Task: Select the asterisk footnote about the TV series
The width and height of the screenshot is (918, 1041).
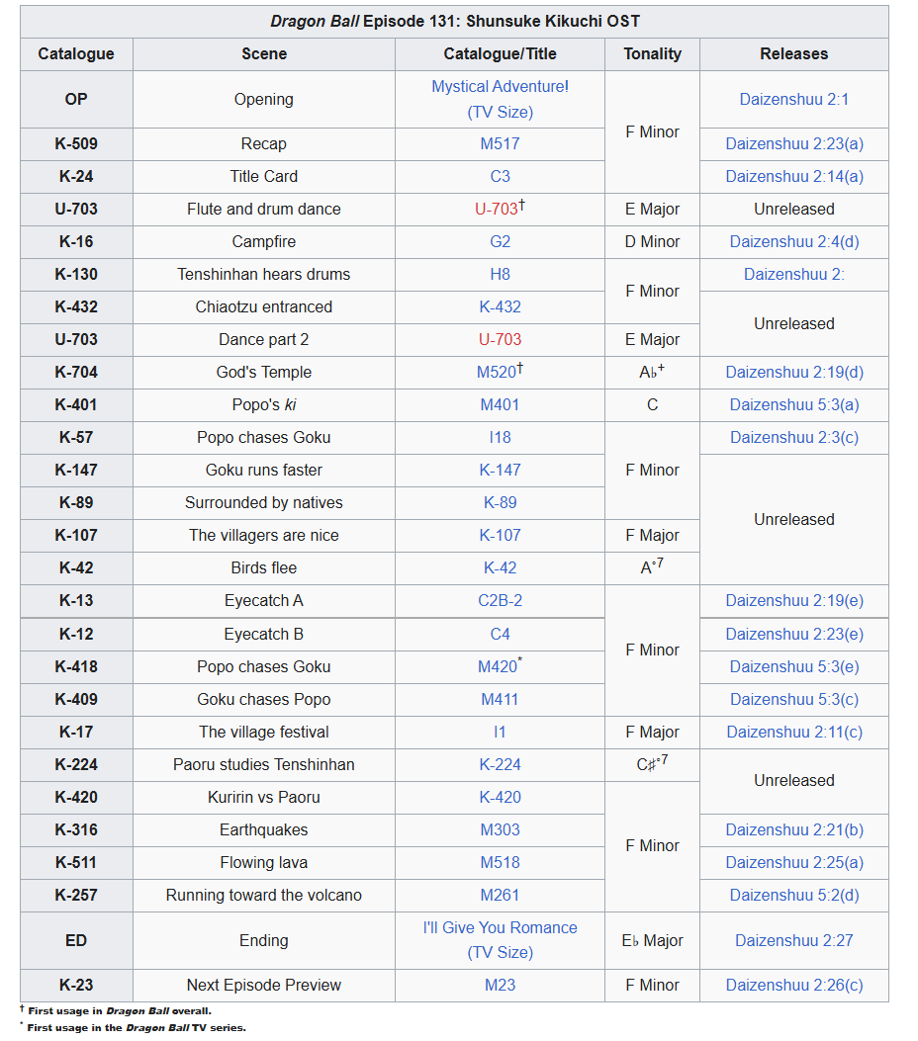Action: click(133, 1027)
